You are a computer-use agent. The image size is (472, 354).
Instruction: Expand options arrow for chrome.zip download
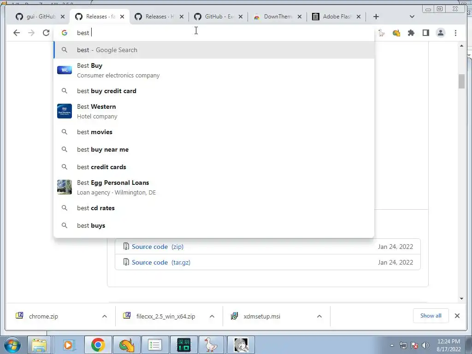(105, 316)
